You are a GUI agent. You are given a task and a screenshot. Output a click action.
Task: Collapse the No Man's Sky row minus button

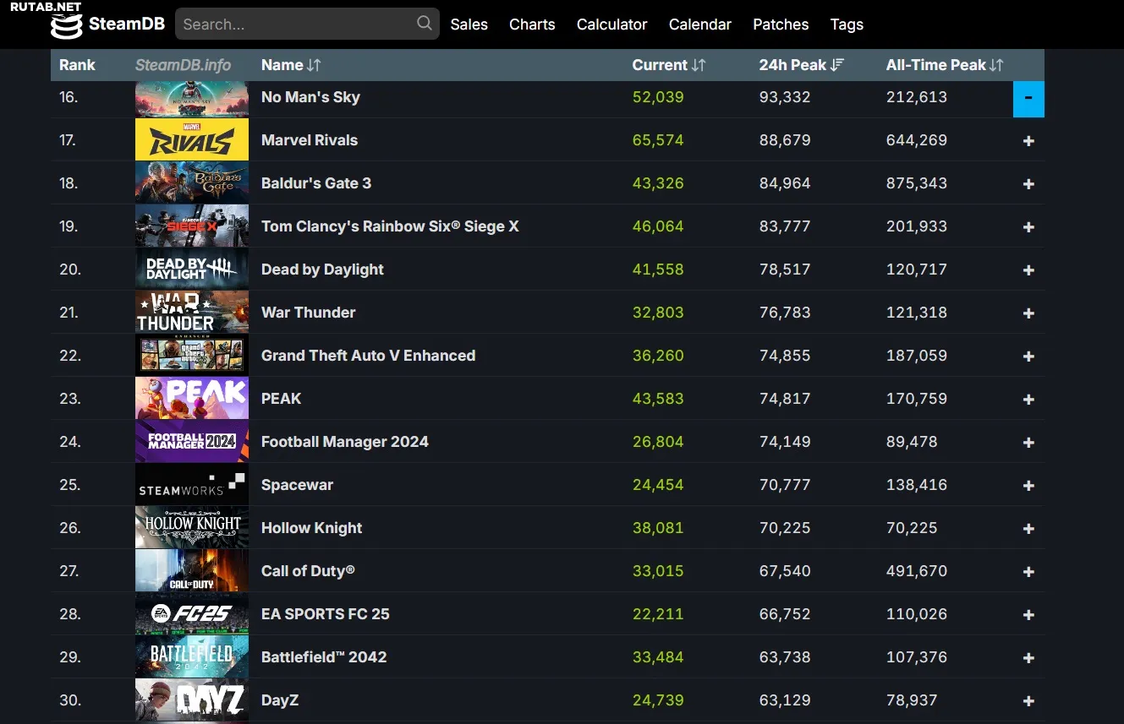coord(1028,99)
